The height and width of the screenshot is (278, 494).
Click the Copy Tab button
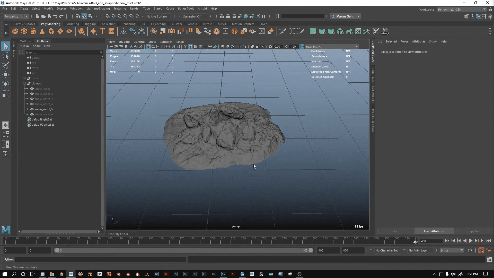pyautogui.click(x=474, y=231)
